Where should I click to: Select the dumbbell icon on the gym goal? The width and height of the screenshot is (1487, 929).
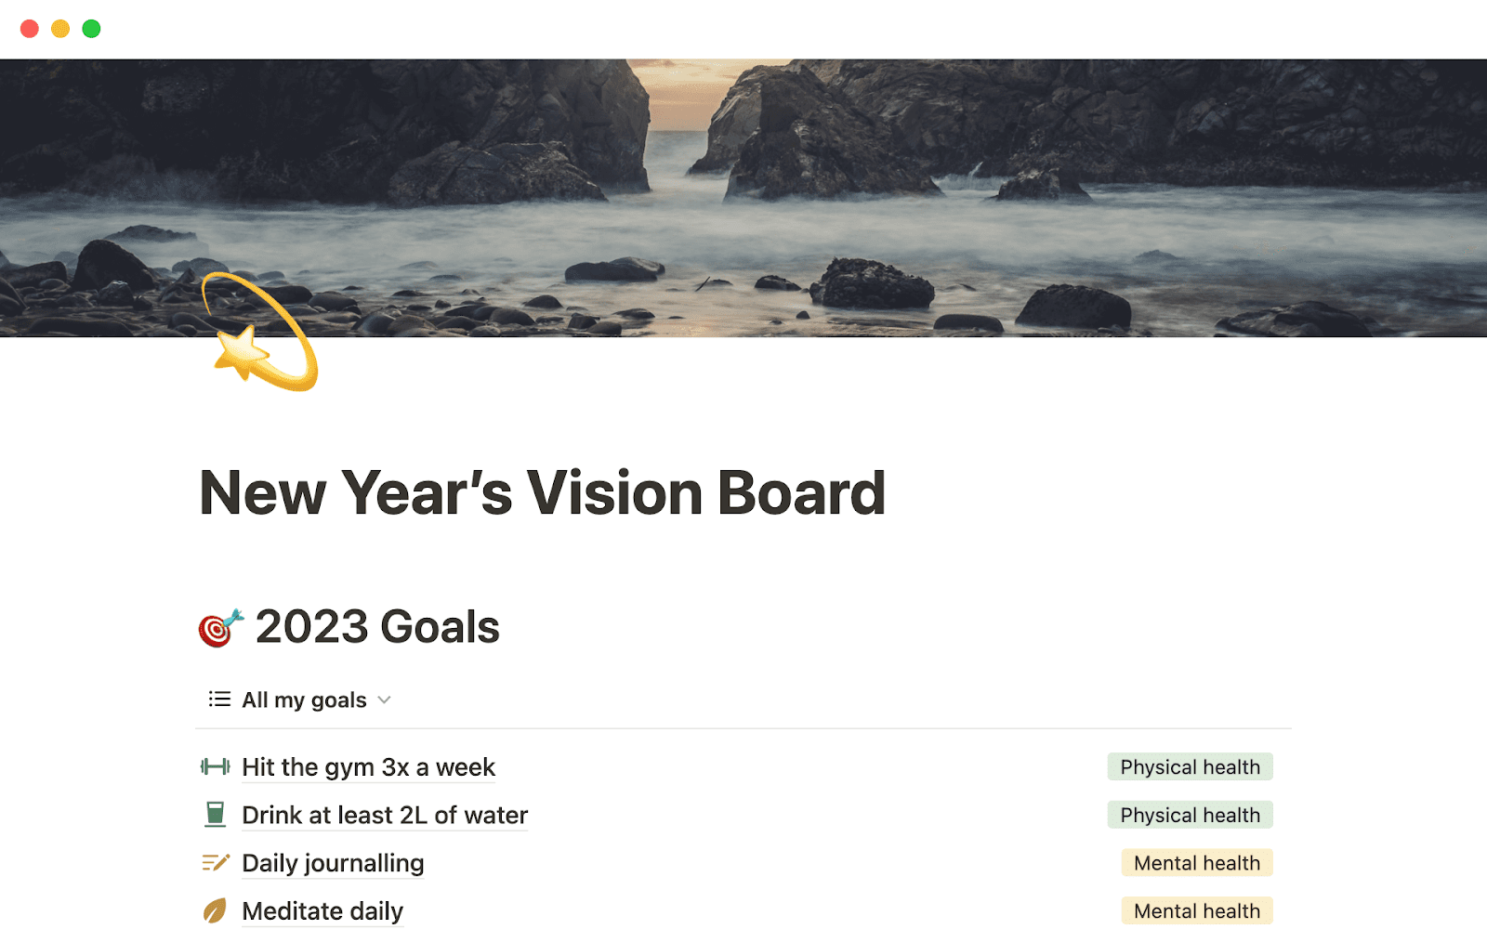215,766
